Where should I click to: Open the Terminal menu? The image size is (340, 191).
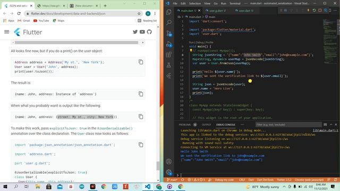click(235, 3)
